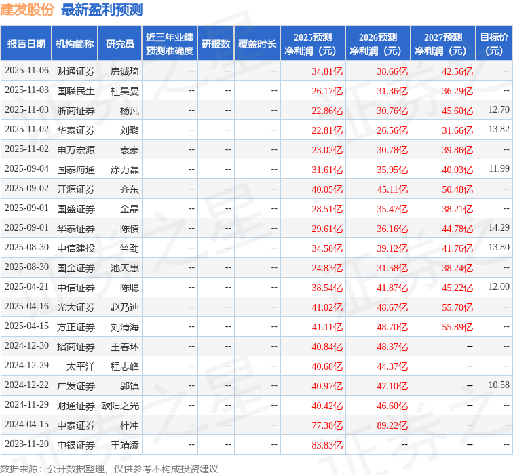The width and height of the screenshot is (513, 475).
Task: Select the date cell 2025-11-06
Action: point(27,71)
